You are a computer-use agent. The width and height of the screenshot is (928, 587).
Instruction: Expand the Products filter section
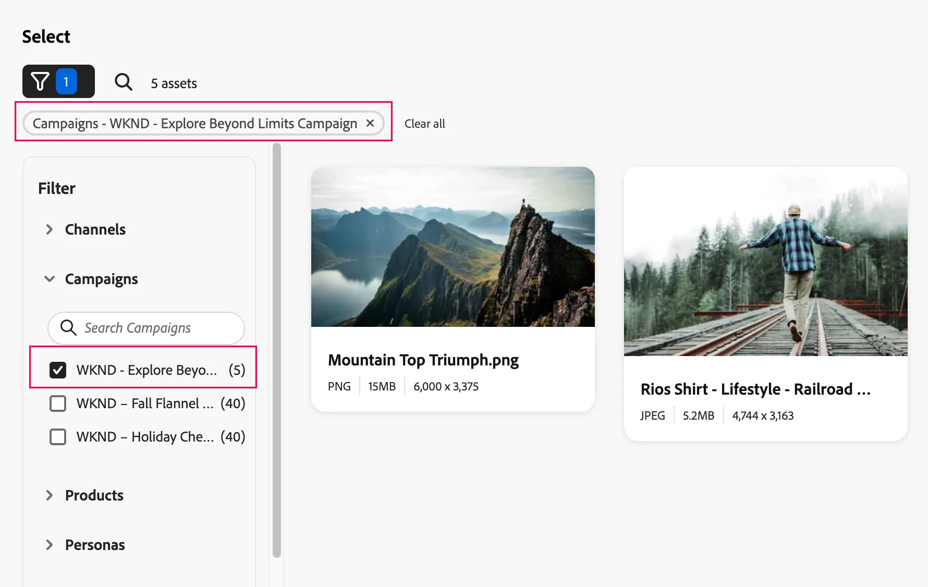(50, 495)
